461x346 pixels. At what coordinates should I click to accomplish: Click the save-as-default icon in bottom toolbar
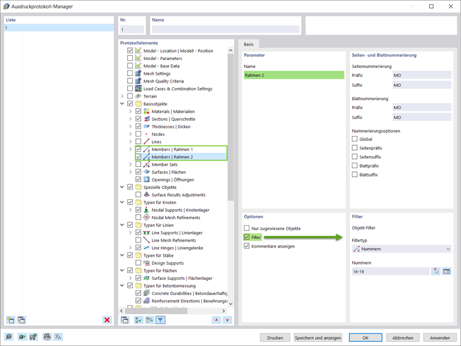click(33, 336)
